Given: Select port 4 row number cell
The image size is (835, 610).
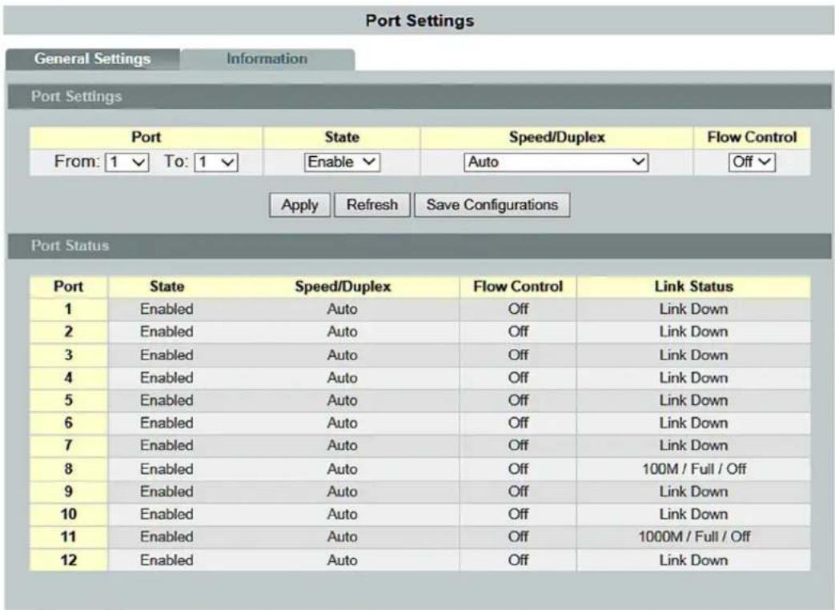Looking at the screenshot, I should (x=68, y=378).
